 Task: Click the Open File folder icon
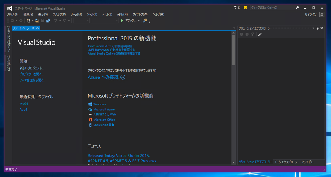(x=37, y=21)
